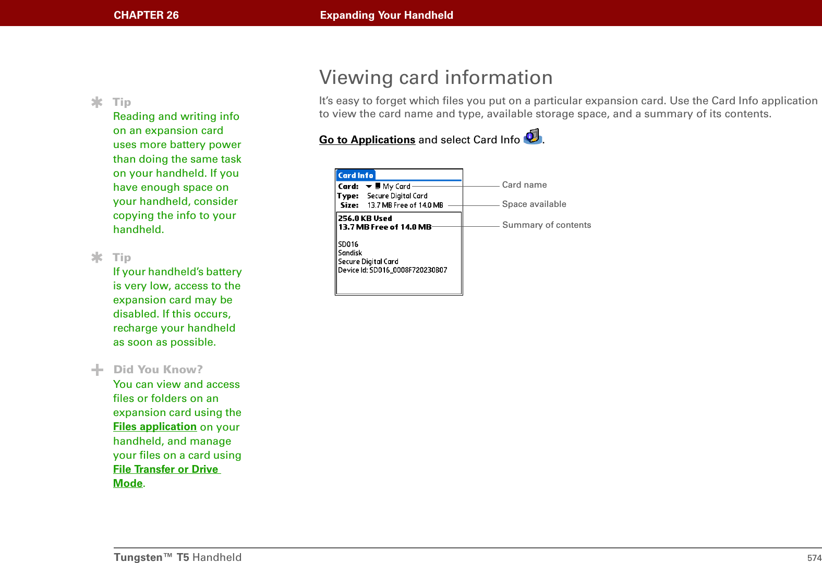Viewport: 822px width, 563px height.
Task: Open the My Card dropdown arrow
Action: (369, 186)
